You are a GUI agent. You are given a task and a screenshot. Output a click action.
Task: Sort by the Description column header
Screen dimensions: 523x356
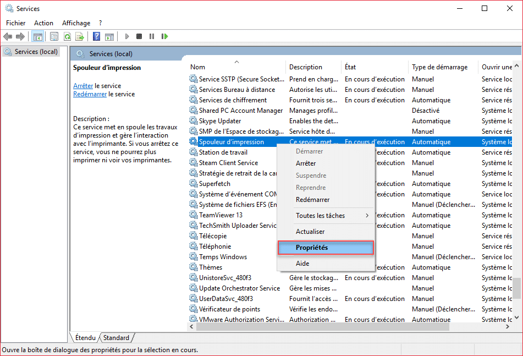point(313,67)
